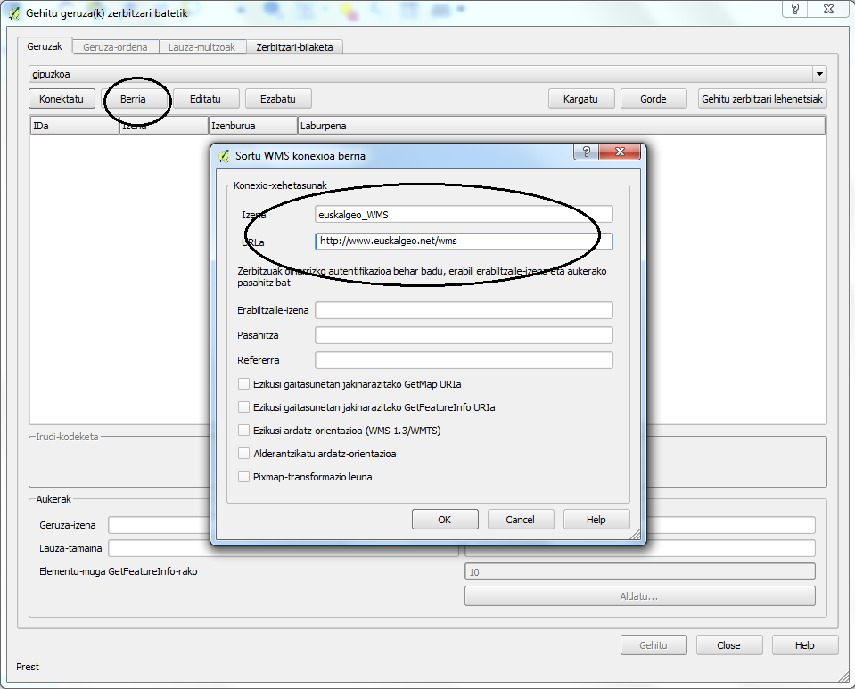
Task: Click the Laburpena column header
Action: click(560, 127)
